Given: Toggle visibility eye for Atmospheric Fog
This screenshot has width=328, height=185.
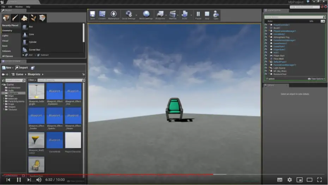Looking at the screenshot, I should click(266, 37).
